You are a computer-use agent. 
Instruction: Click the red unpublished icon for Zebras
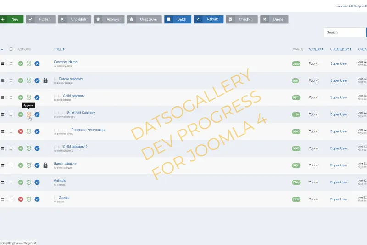pos(21,199)
